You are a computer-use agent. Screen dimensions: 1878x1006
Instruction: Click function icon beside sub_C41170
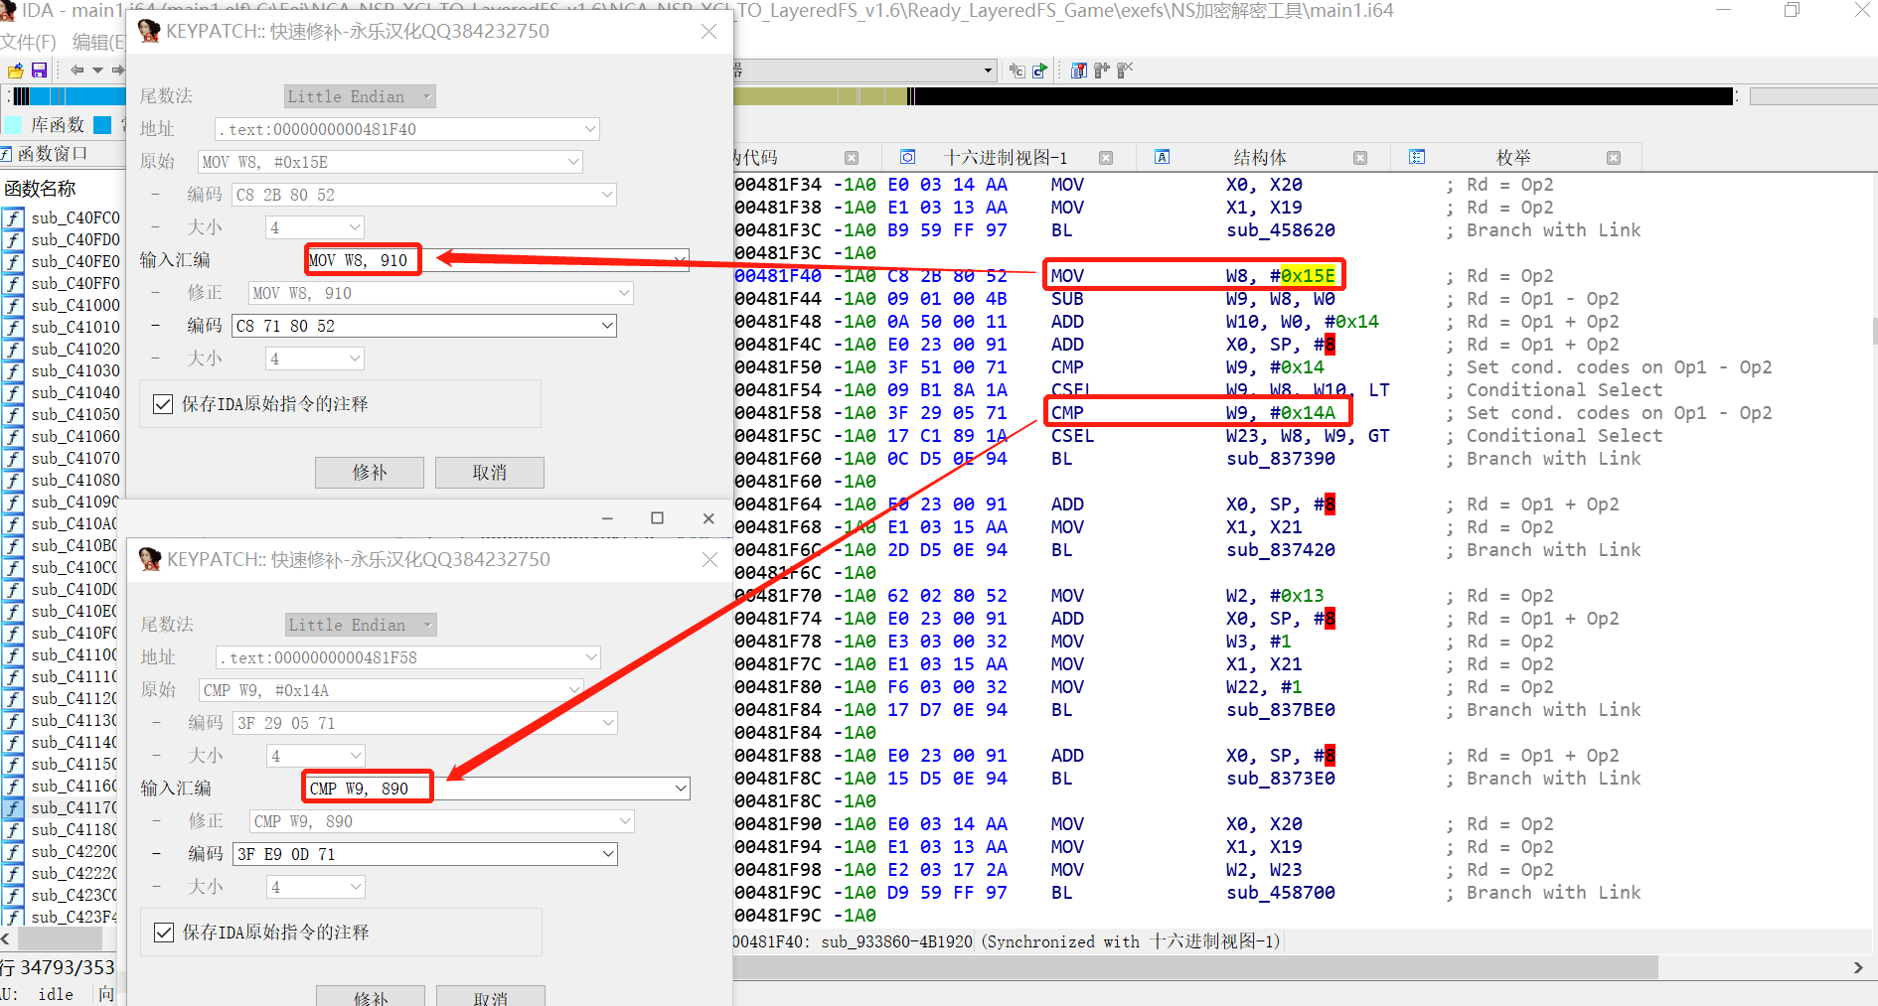(13, 807)
